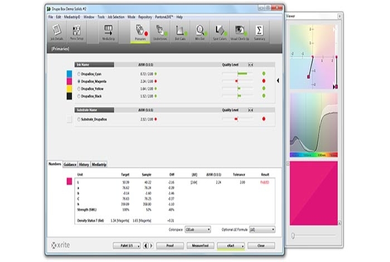Click the Viewer panel bottom slider handle
Viewport: 390px width, 262px height.
point(293,235)
